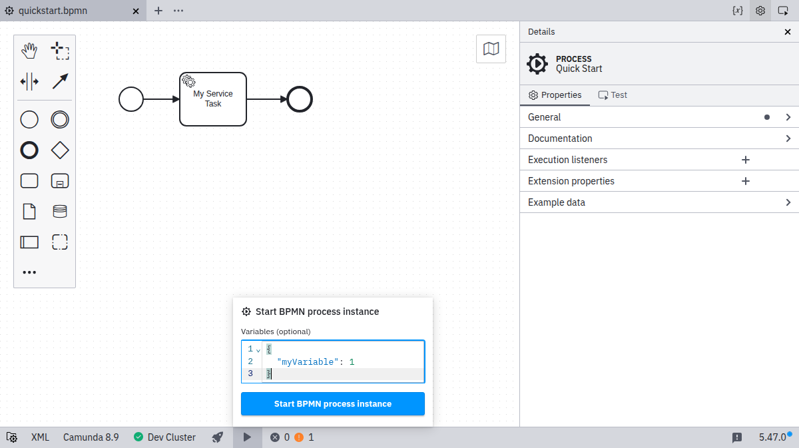Screen dimensions: 799x448
Task: Activate the create/remove space tool
Action: click(x=29, y=81)
